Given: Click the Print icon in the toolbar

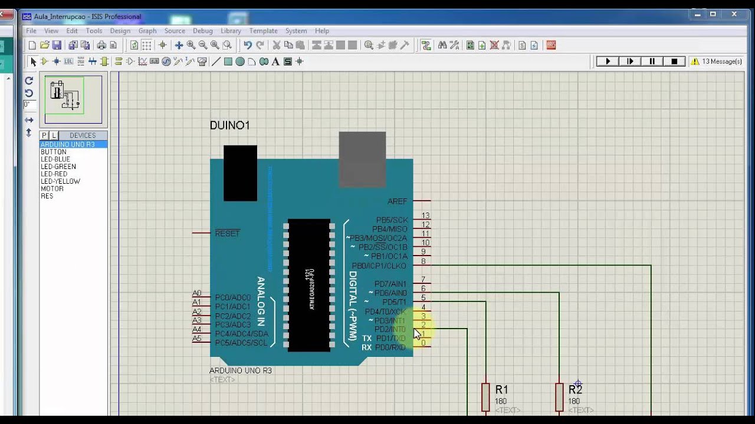Looking at the screenshot, I should [101, 45].
